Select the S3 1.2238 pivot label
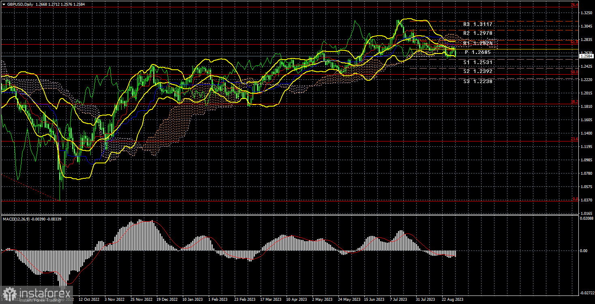 pos(478,81)
